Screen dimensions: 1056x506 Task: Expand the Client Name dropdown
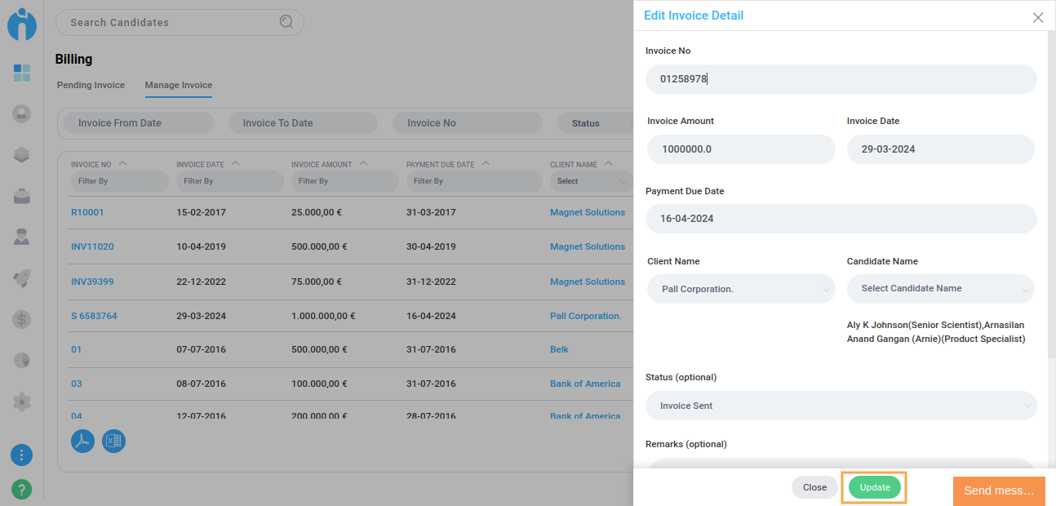(x=741, y=289)
